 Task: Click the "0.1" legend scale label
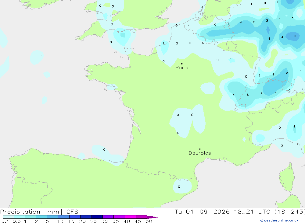pyautogui.click(x=5, y=221)
